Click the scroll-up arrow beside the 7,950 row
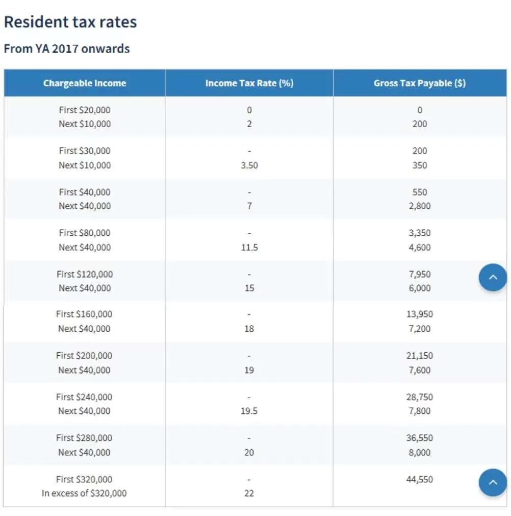Image resolution: width=511 pixels, height=516 pixels. click(x=492, y=277)
